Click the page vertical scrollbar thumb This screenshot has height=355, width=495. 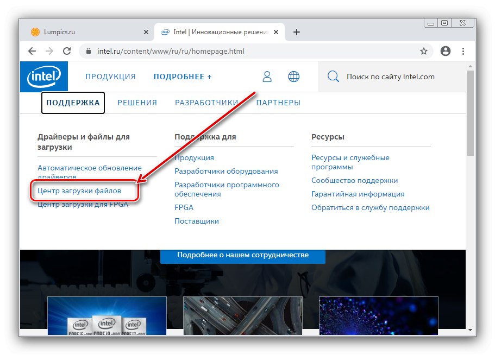(470, 113)
